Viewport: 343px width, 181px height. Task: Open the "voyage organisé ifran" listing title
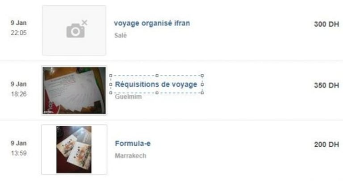coord(152,23)
